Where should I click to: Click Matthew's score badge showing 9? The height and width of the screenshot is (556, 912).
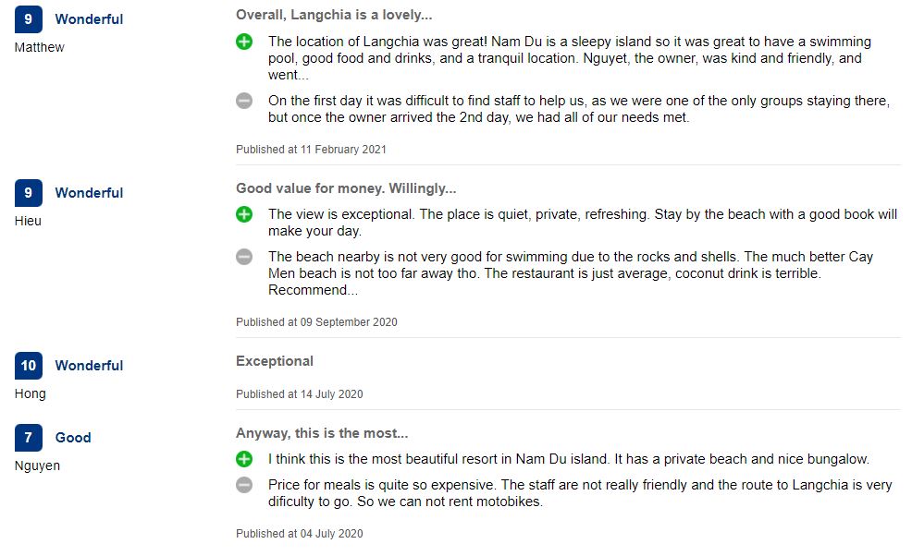pos(29,19)
